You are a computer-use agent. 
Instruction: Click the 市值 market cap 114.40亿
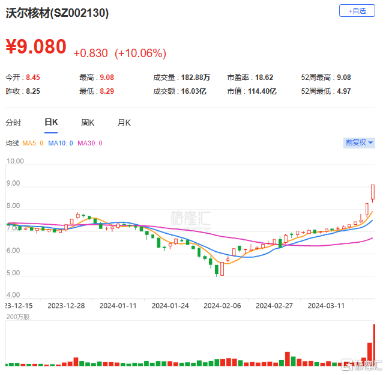[x=262, y=91]
